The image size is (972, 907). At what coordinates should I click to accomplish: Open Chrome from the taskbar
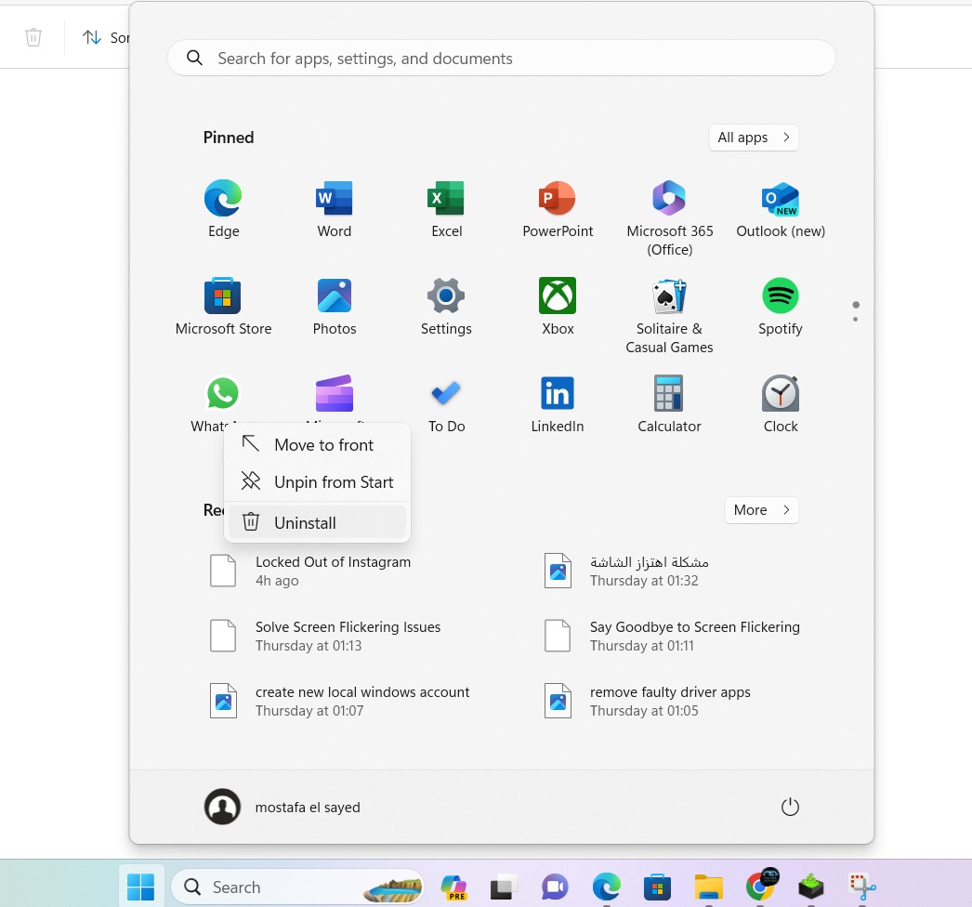[x=760, y=886]
